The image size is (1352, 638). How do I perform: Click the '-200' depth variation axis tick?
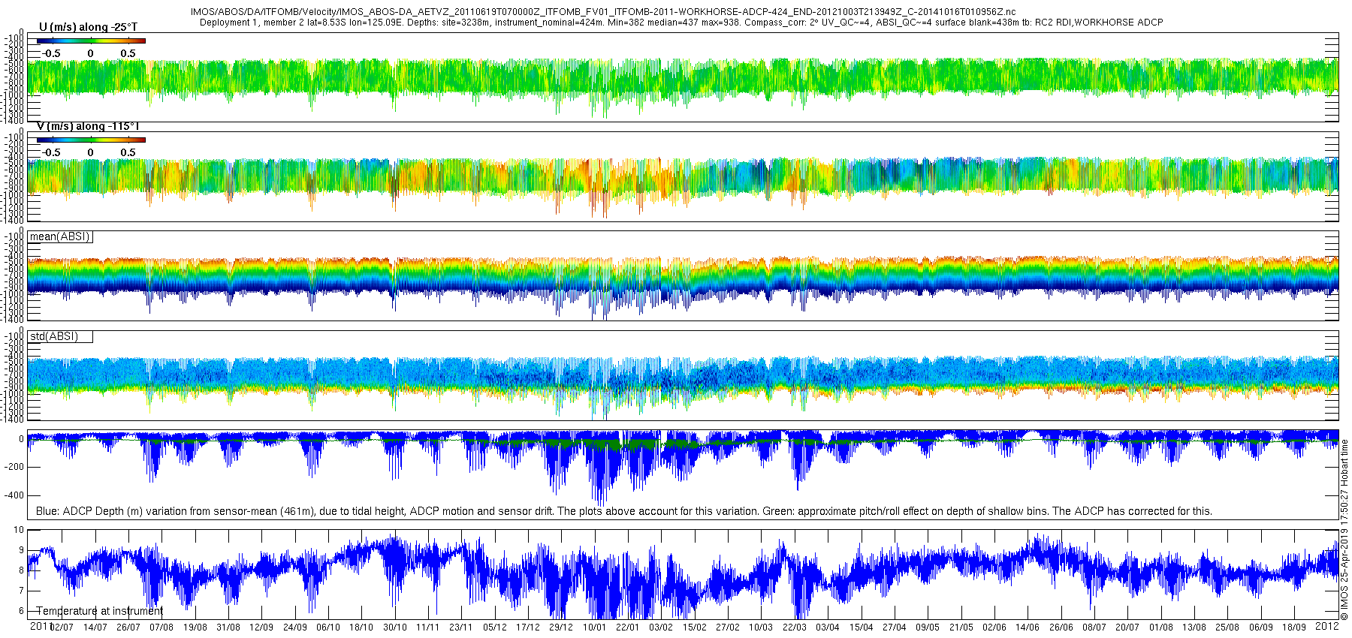pyautogui.click(x=15, y=467)
